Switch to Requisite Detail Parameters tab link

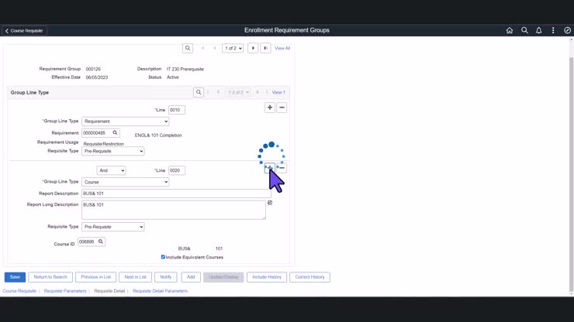point(160,291)
